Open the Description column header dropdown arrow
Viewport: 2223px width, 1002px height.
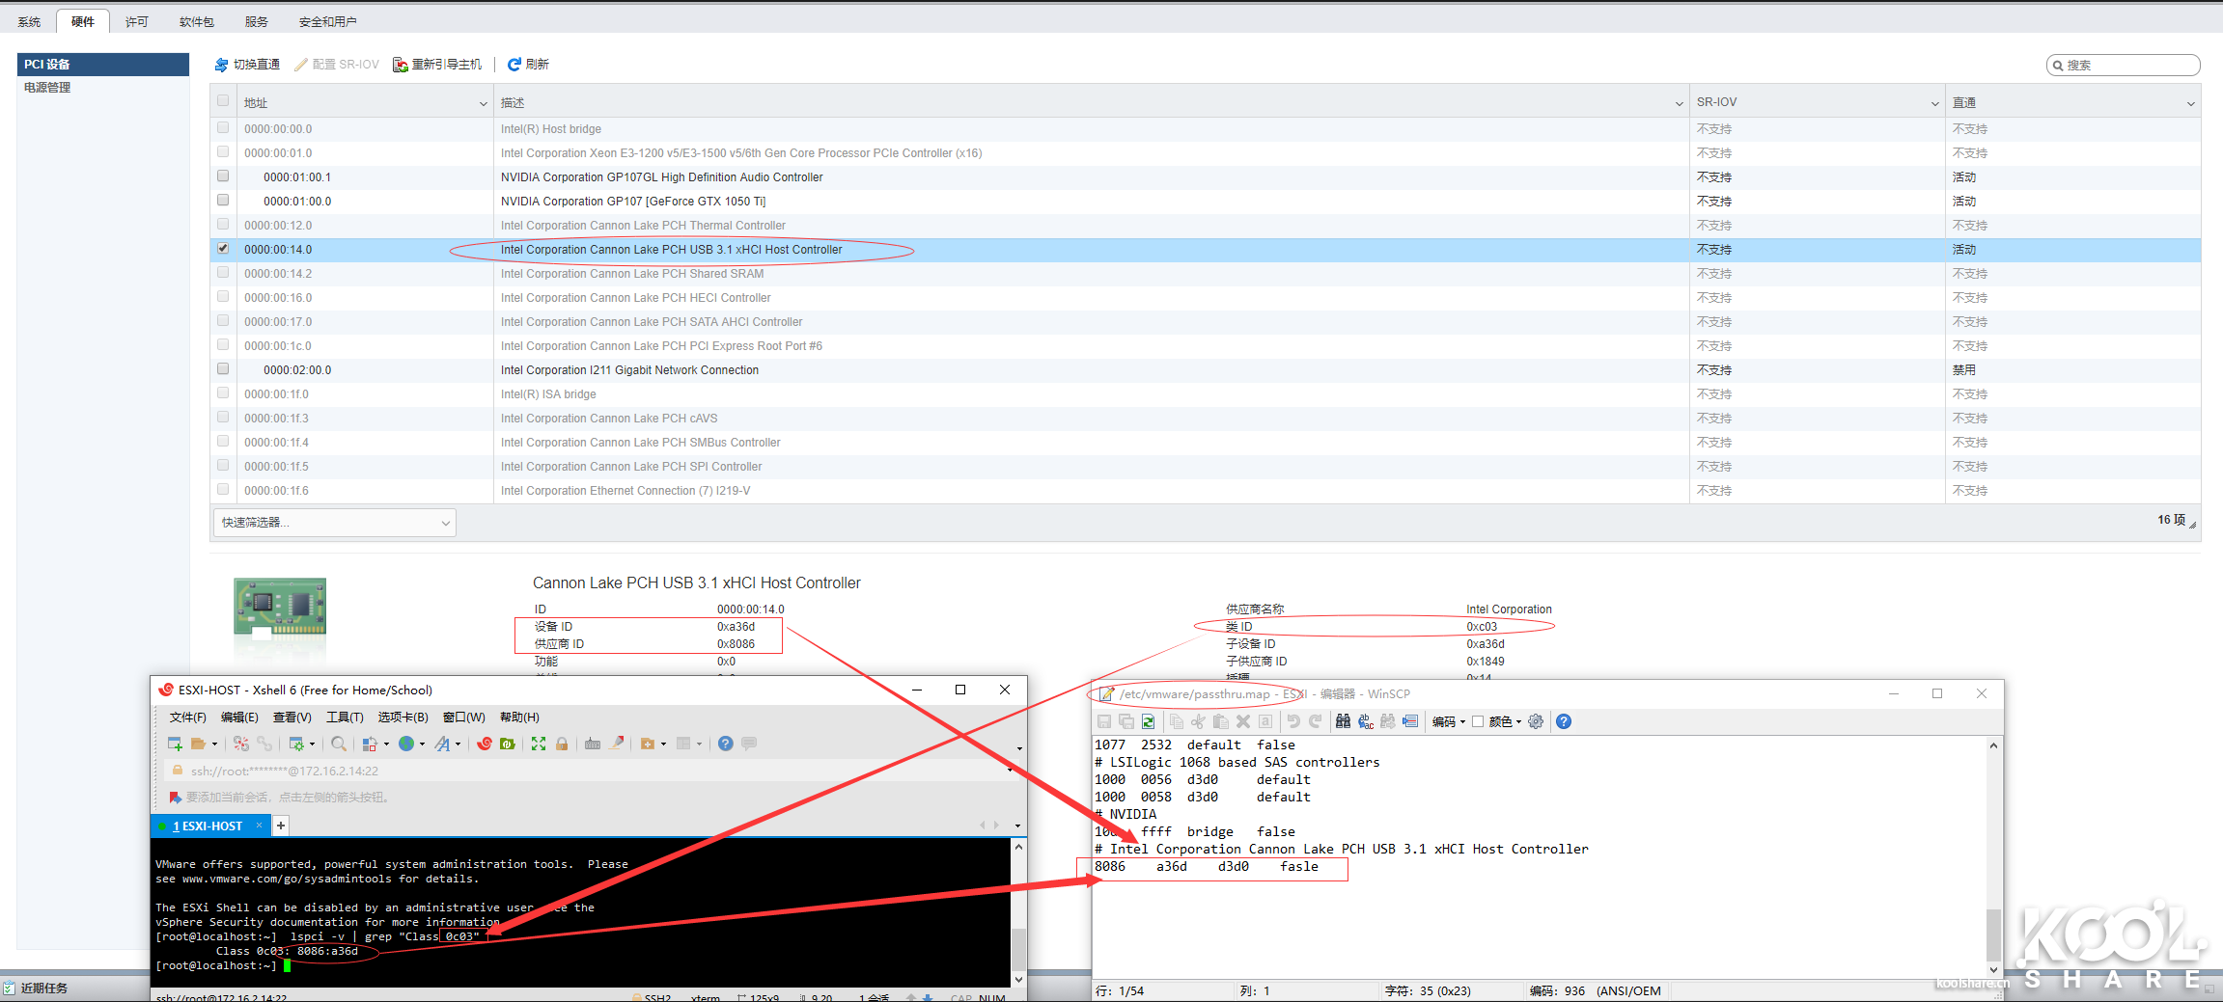(x=1680, y=103)
